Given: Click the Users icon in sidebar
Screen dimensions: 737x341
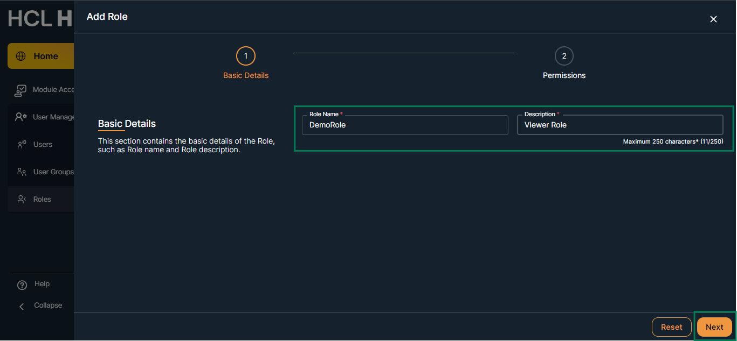Looking at the screenshot, I should (22, 145).
